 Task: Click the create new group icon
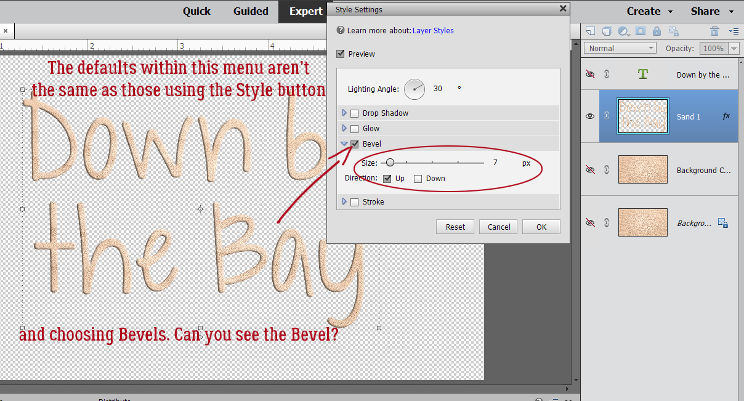[x=607, y=31]
